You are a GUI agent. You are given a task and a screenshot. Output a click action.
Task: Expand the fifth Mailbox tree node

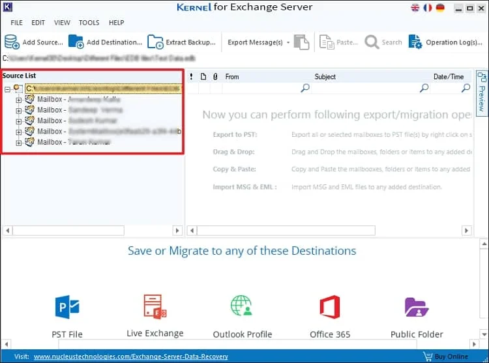[x=19, y=143]
